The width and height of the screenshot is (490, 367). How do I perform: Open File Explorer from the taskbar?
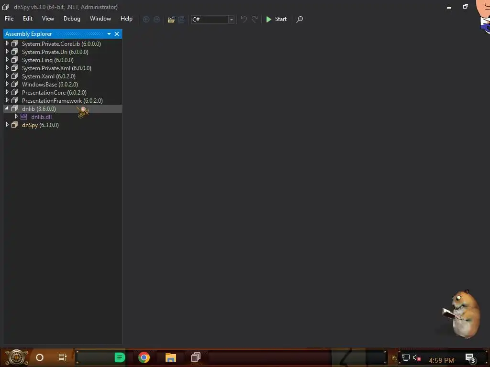pos(171,357)
